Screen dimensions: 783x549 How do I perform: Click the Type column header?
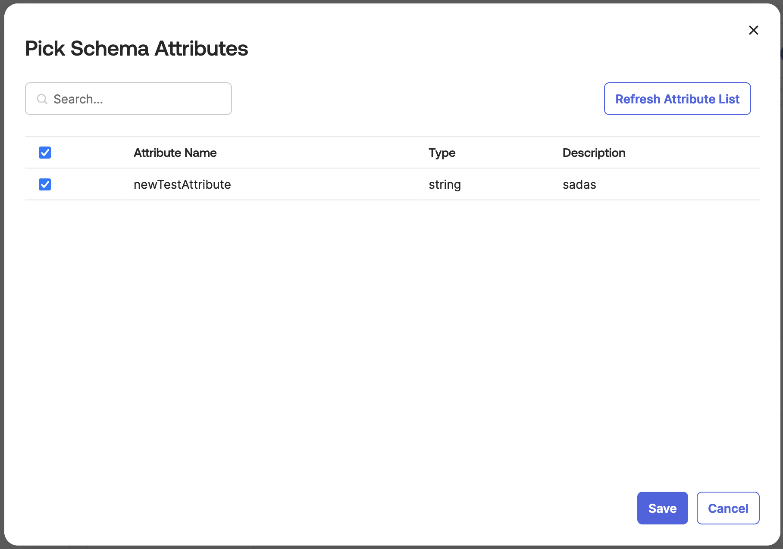point(442,153)
